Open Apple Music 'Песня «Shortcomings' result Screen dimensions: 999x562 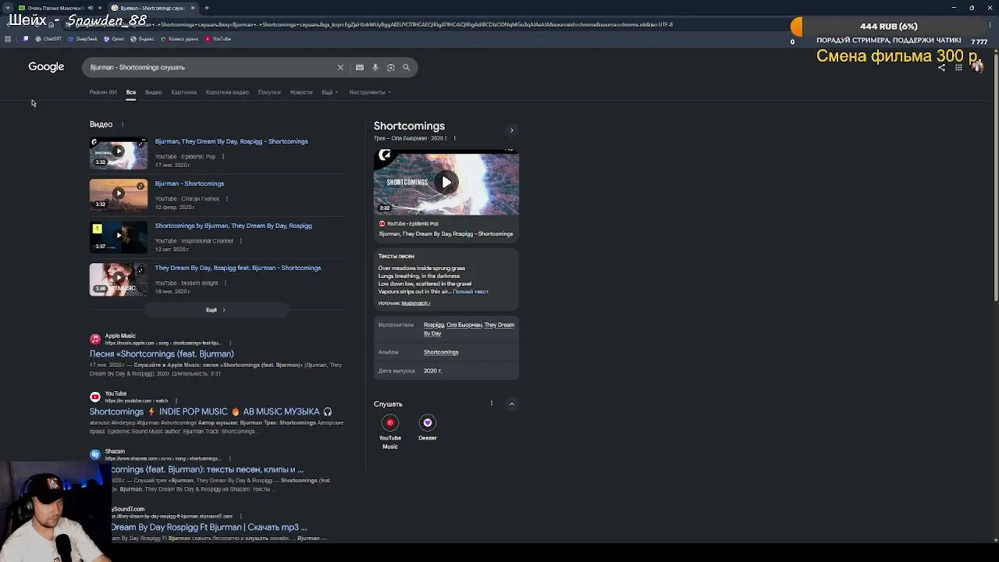pyautogui.click(x=162, y=354)
